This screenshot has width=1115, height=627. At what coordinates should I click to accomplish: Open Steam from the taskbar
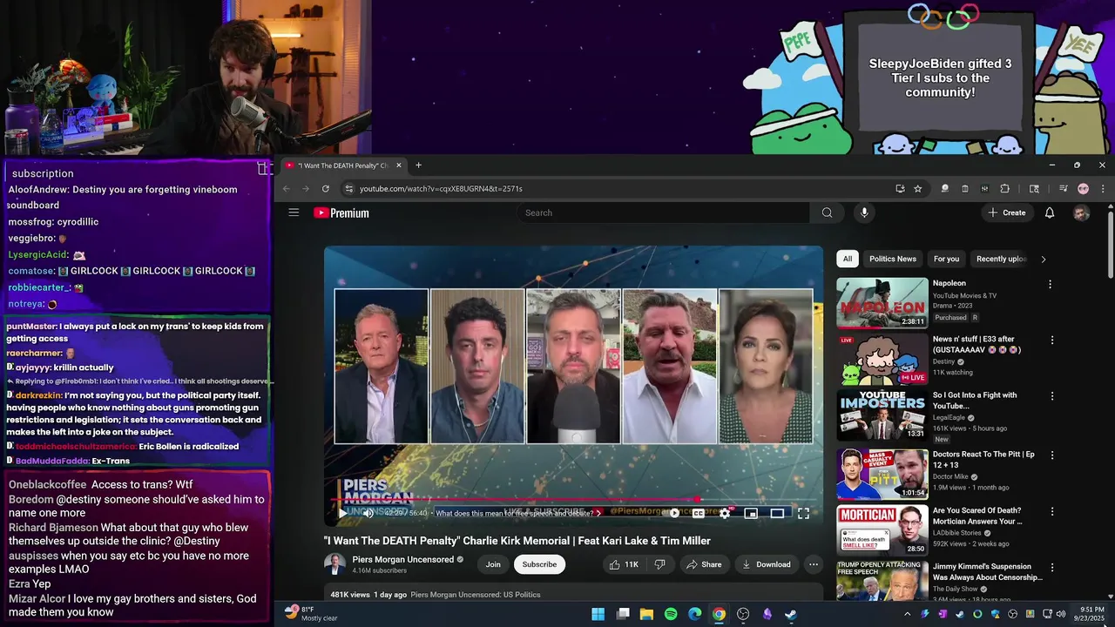pyautogui.click(x=790, y=614)
